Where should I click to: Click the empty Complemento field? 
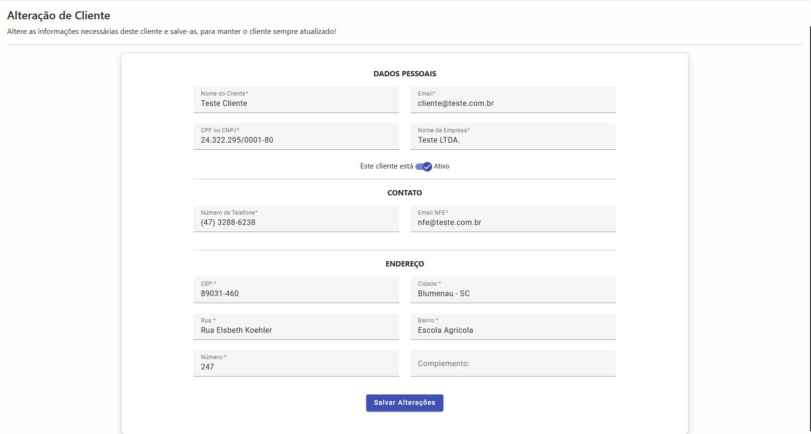point(513,364)
